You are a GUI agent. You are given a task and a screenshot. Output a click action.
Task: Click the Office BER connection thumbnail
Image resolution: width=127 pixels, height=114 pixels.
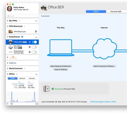pyautogui.click(x=10, y=42)
